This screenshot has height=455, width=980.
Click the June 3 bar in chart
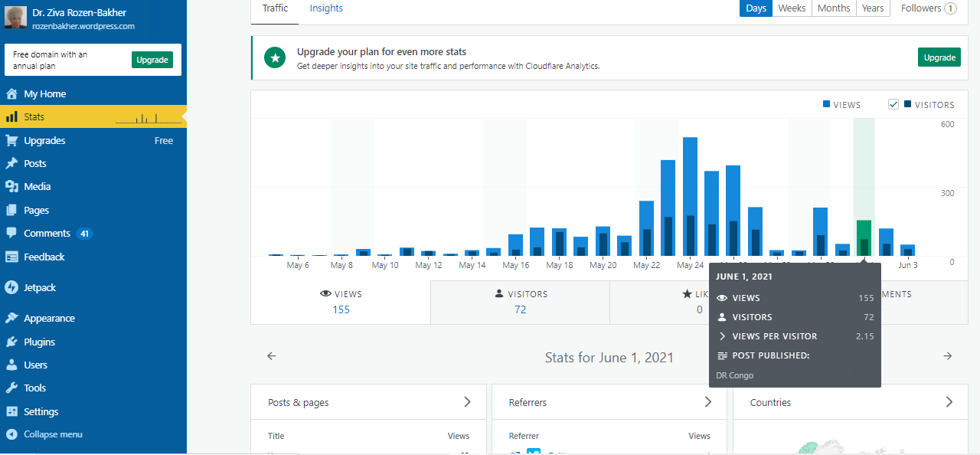click(907, 250)
